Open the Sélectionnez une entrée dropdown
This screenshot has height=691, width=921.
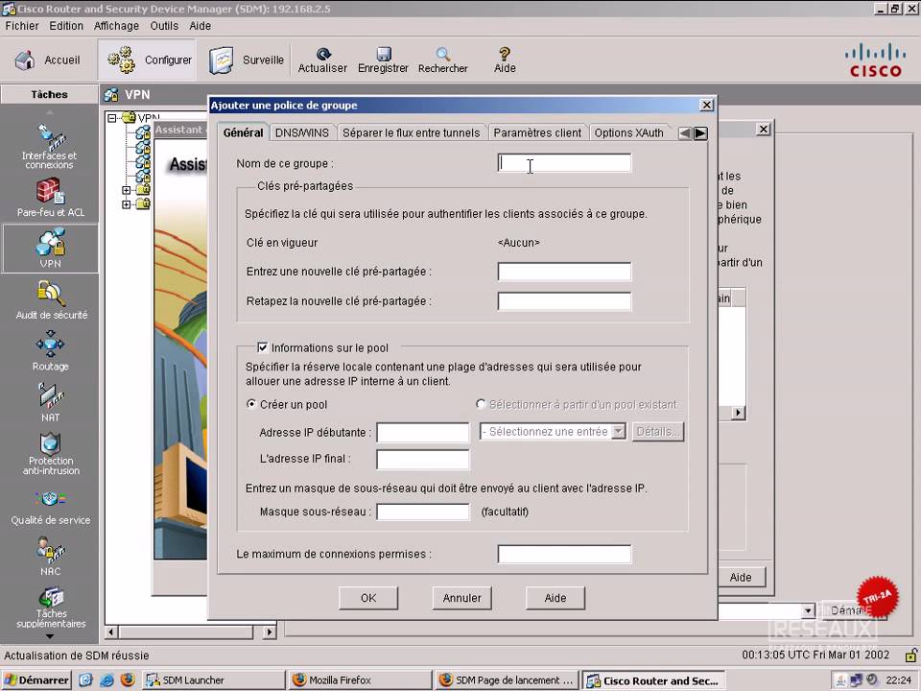[x=618, y=432]
